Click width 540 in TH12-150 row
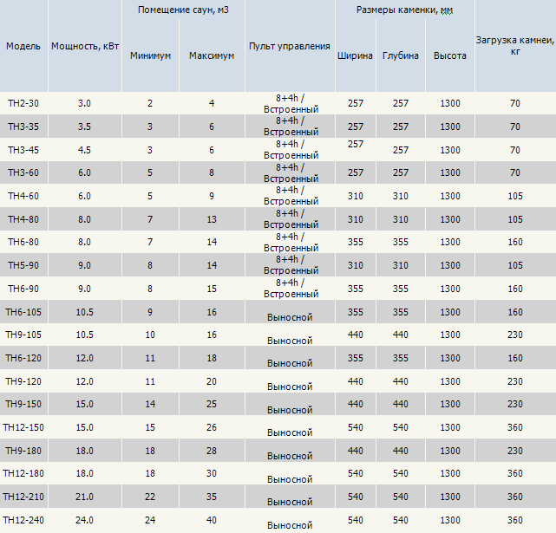556x533 pixels. point(356,427)
